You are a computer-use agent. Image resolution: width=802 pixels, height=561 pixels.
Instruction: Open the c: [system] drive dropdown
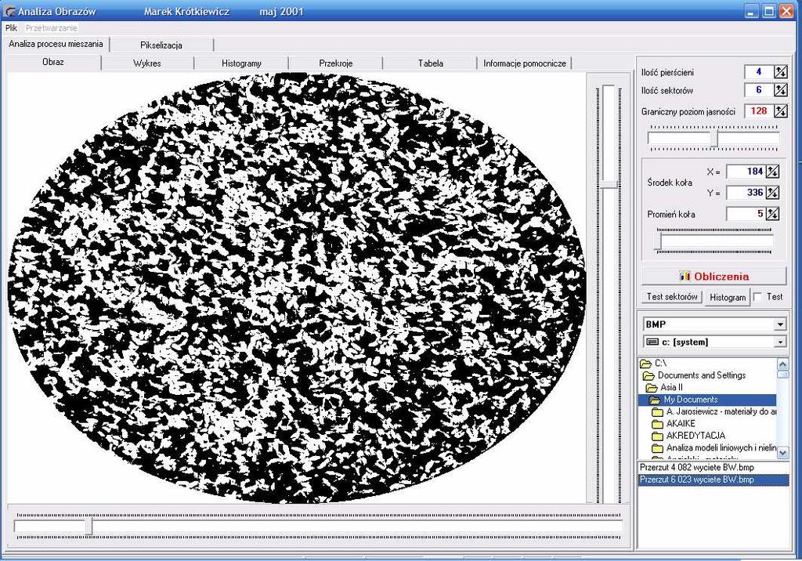coord(780,342)
